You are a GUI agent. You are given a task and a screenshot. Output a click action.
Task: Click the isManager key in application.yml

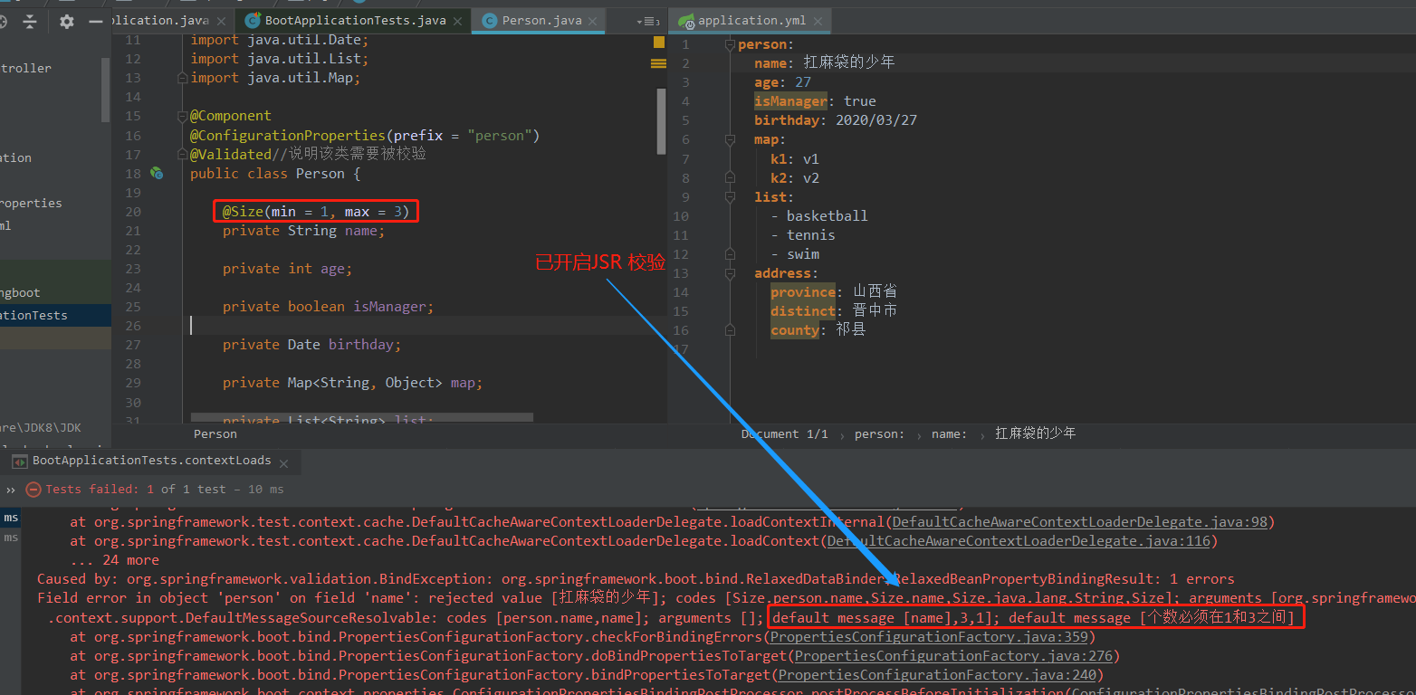point(790,101)
